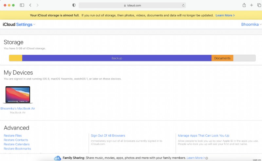Click the icloud.com address bar
Viewport: 262px width, 161px height.
click(132, 5)
